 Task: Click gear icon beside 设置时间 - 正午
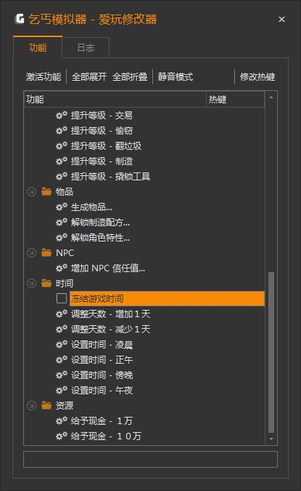(62, 360)
